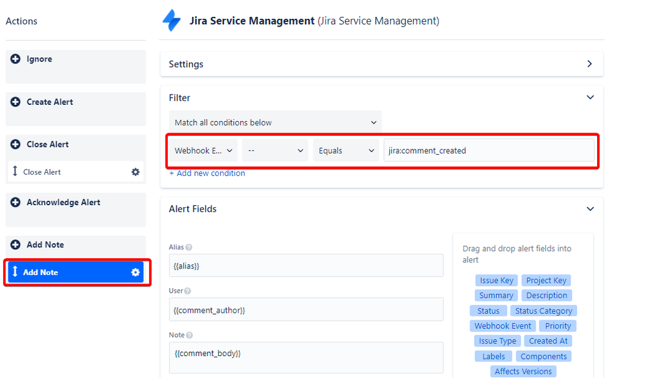Viewport: 647px width, 378px height.
Task: Open 'Match all conditions below' dropdown
Action: [x=275, y=122]
